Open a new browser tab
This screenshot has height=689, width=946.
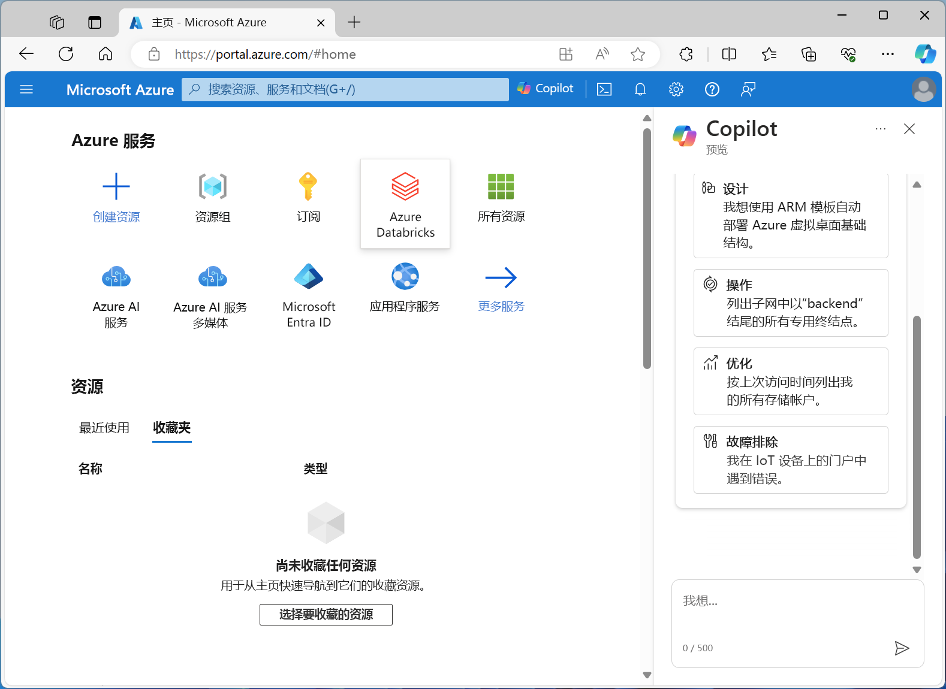354,22
